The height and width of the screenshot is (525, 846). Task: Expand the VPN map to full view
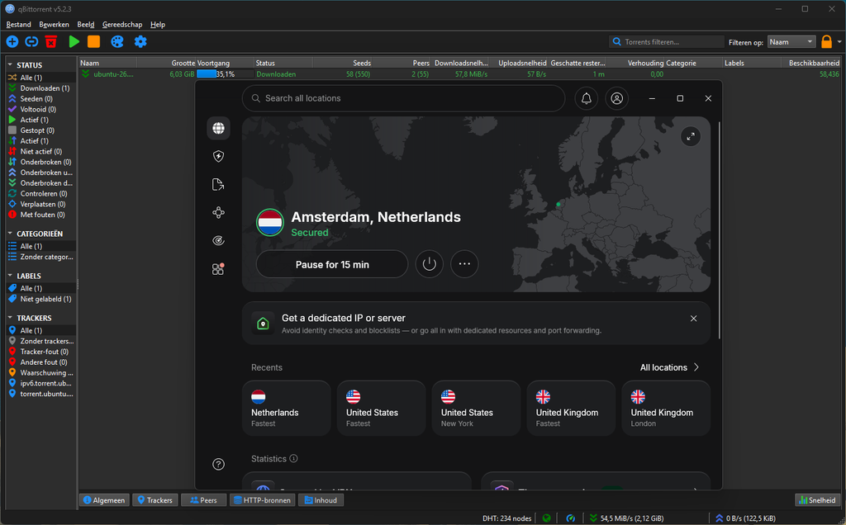coord(691,136)
